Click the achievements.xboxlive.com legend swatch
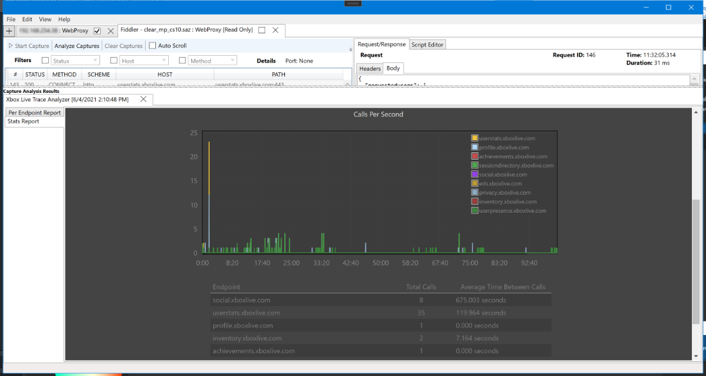The width and height of the screenshot is (706, 376). (474, 156)
